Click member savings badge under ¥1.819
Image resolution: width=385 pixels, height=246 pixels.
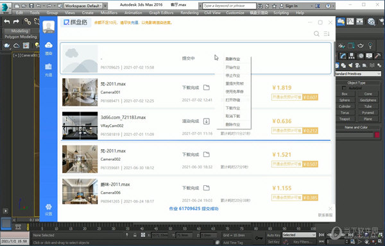pos(295,97)
